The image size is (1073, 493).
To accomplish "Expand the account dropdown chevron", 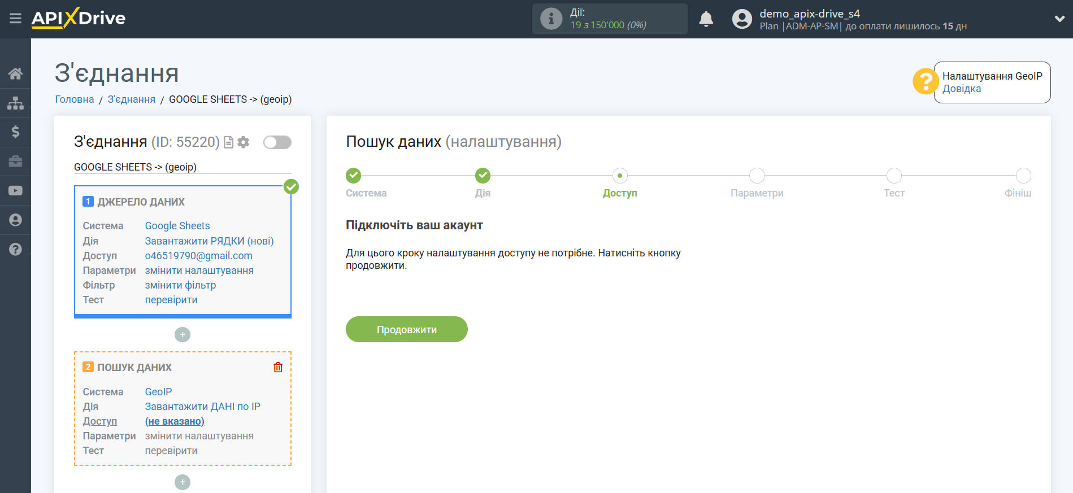I will pos(1059,19).
